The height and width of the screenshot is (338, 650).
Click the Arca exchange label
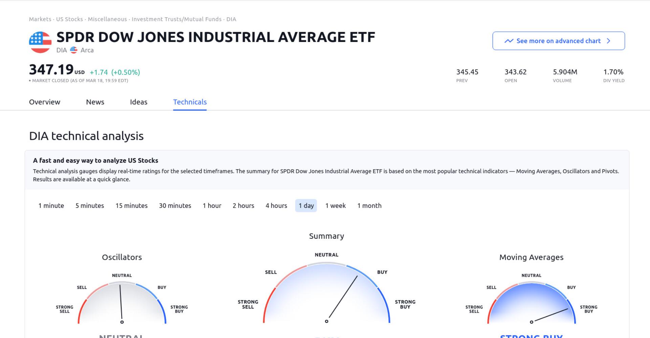coord(87,50)
